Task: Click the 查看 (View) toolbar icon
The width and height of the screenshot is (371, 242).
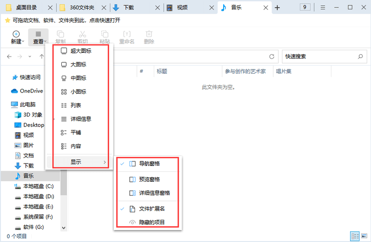Action: [38, 37]
